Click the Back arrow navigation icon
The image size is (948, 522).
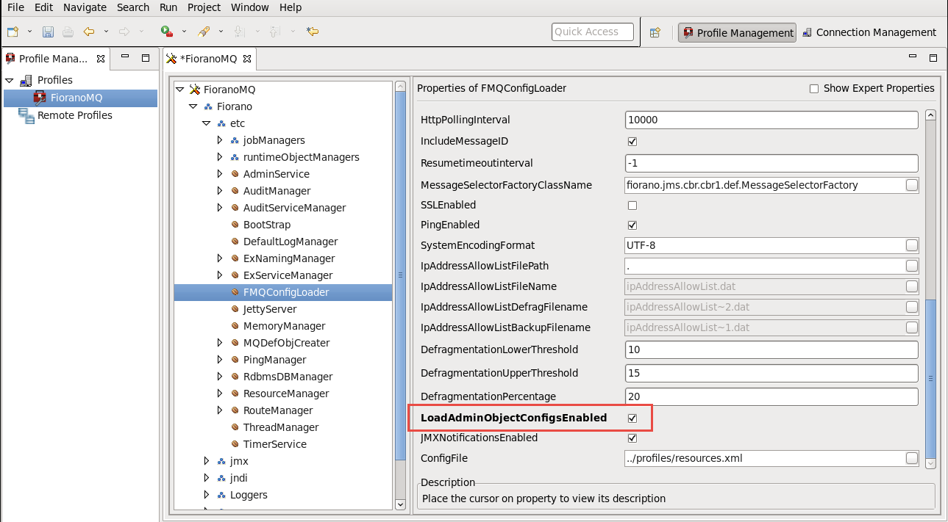[x=89, y=32]
